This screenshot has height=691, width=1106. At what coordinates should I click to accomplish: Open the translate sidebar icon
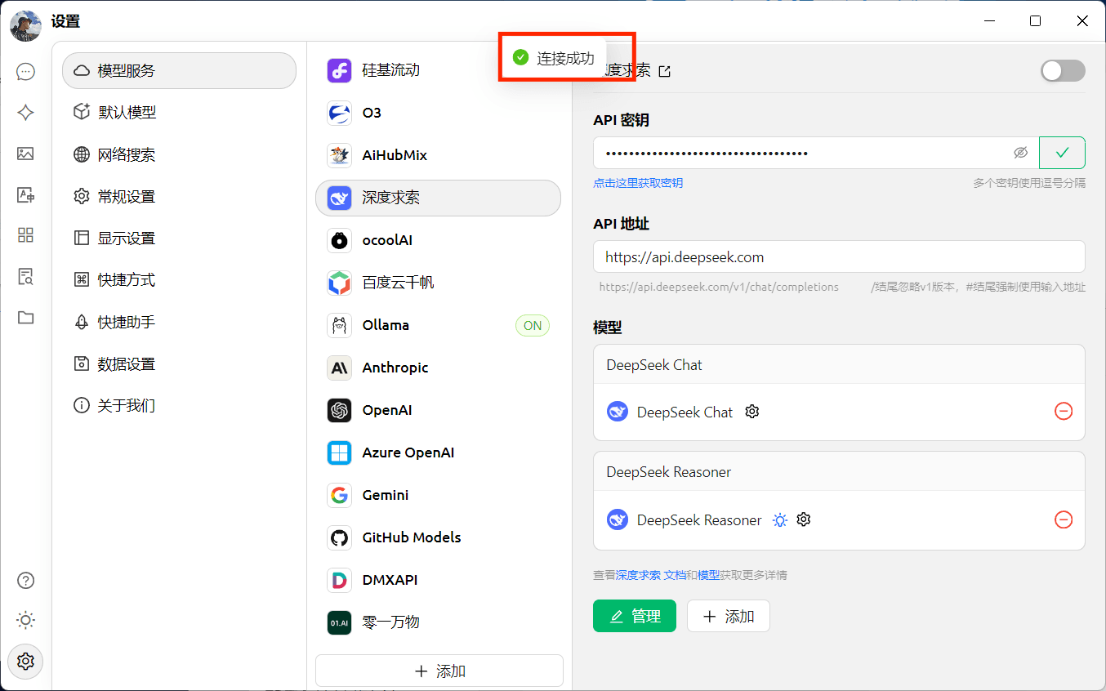click(x=25, y=194)
